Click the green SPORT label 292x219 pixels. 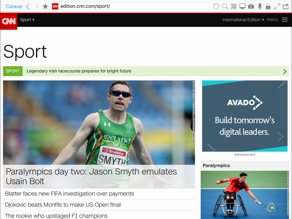pos(13,71)
